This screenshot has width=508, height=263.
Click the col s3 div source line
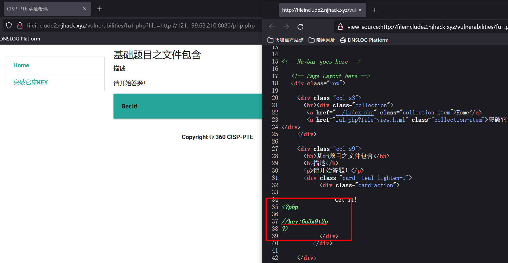coord(329,98)
